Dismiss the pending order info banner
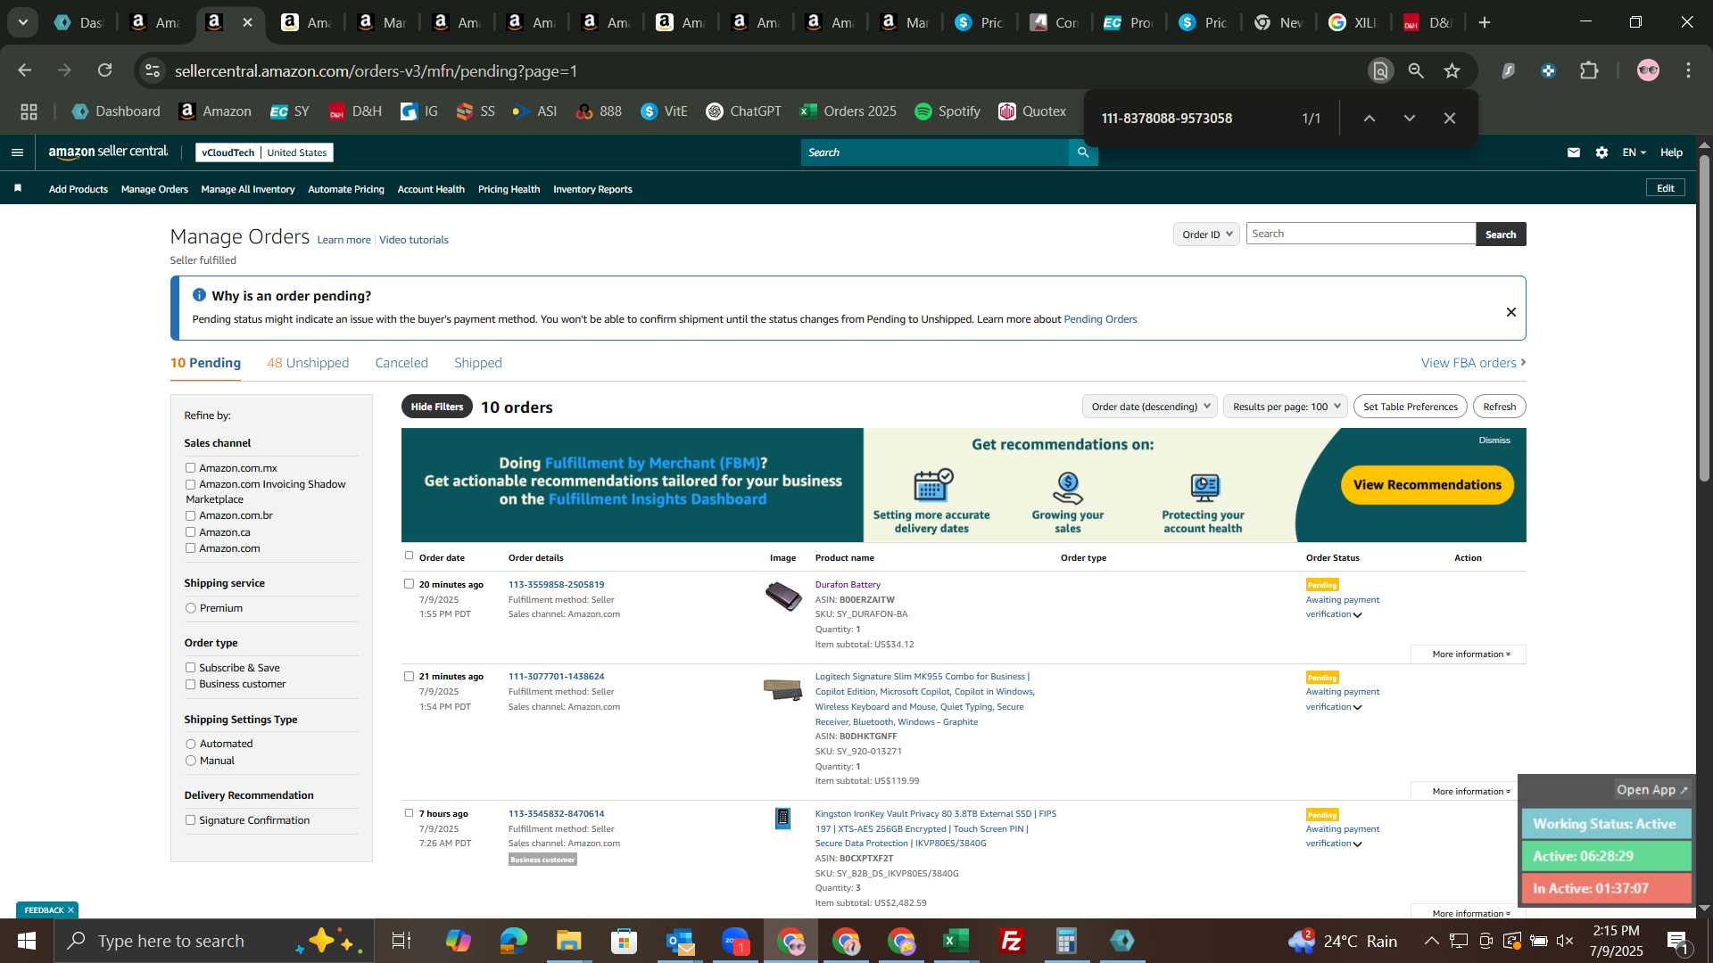This screenshot has height=963, width=1713. (x=1511, y=312)
